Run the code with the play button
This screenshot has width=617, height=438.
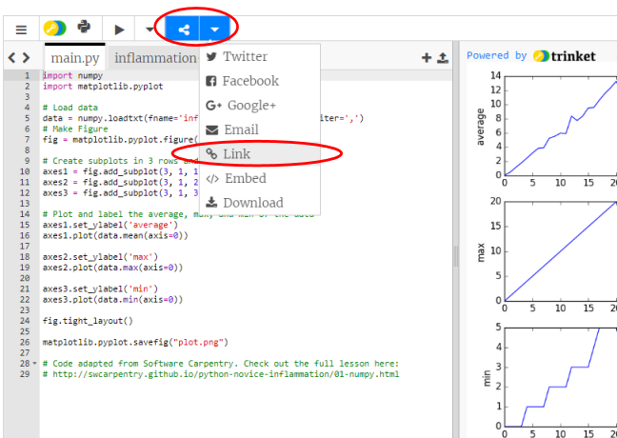click(x=119, y=29)
